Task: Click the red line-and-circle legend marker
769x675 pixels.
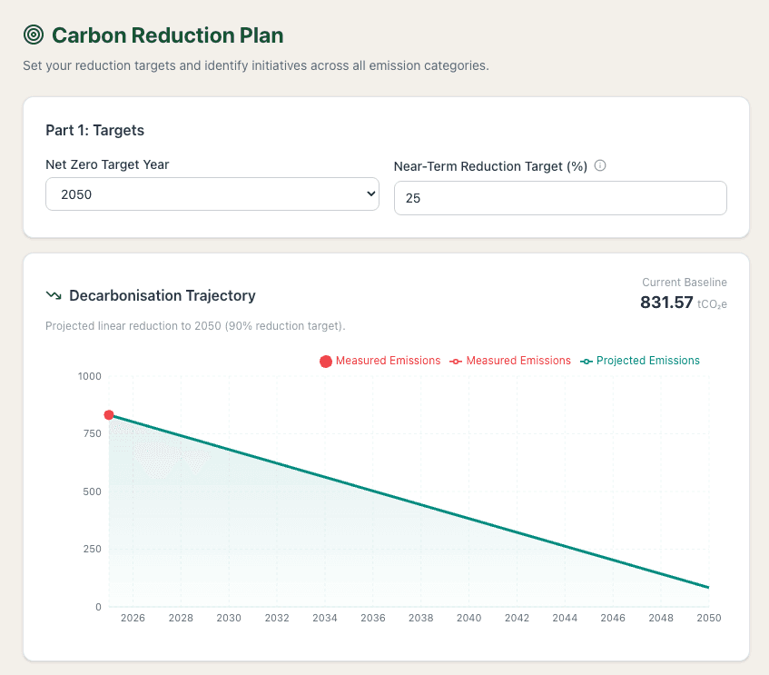Action: [458, 362]
